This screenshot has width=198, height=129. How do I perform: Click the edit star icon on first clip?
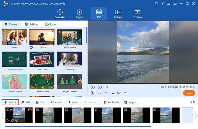(12, 120)
